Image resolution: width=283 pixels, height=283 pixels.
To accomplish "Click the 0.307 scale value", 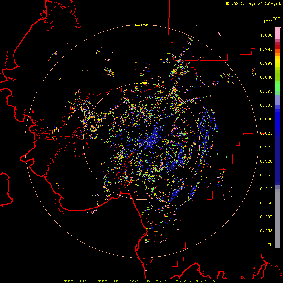I will pyautogui.click(x=266, y=217).
